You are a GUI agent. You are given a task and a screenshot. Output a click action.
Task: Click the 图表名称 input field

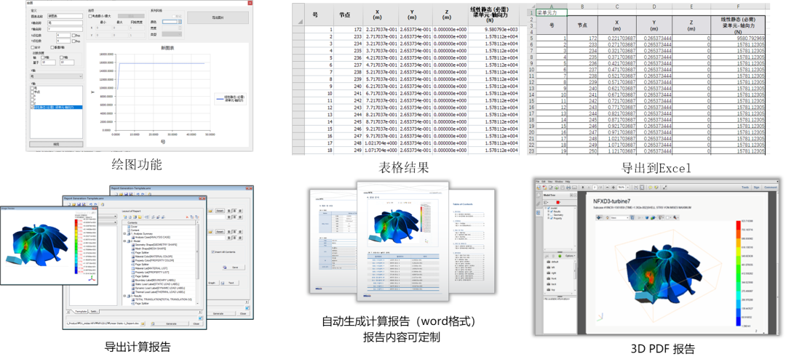[x=65, y=16]
